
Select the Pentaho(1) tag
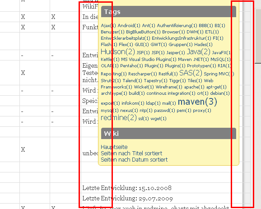click(x=131, y=66)
